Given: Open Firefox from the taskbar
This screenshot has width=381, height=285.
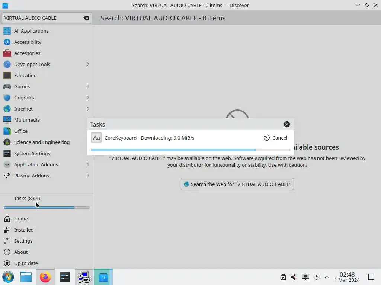Looking at the screenshot, I should [x=45, y=277].
